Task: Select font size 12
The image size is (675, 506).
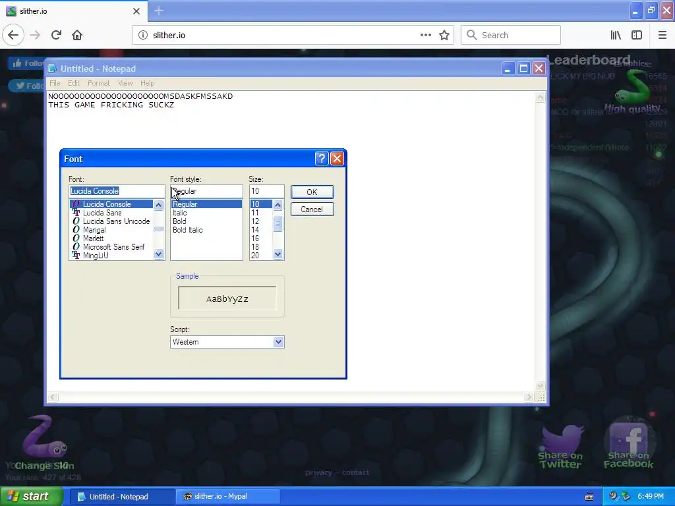Action: tap(255, 221)
